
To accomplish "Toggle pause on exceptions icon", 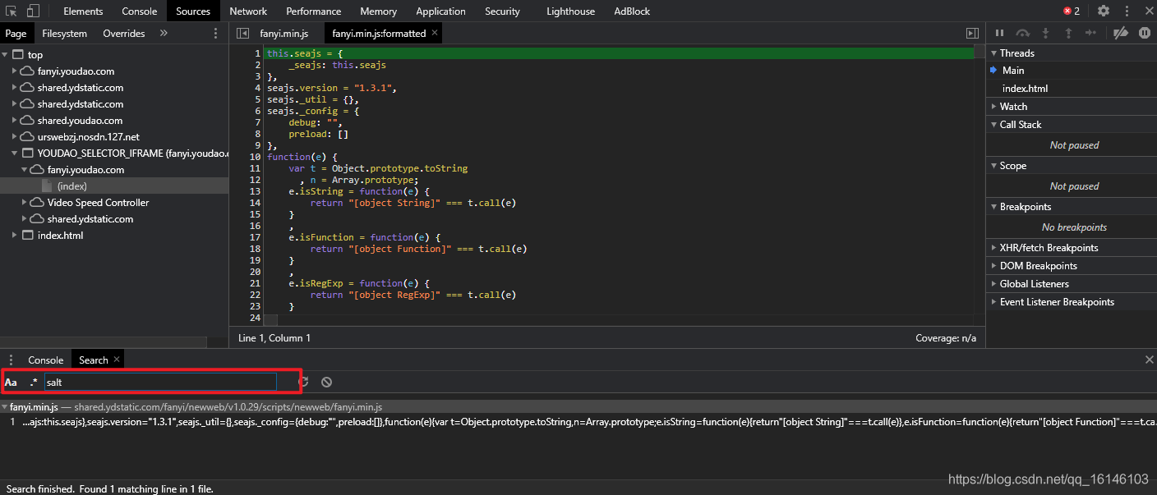I will click(1145, 33).
